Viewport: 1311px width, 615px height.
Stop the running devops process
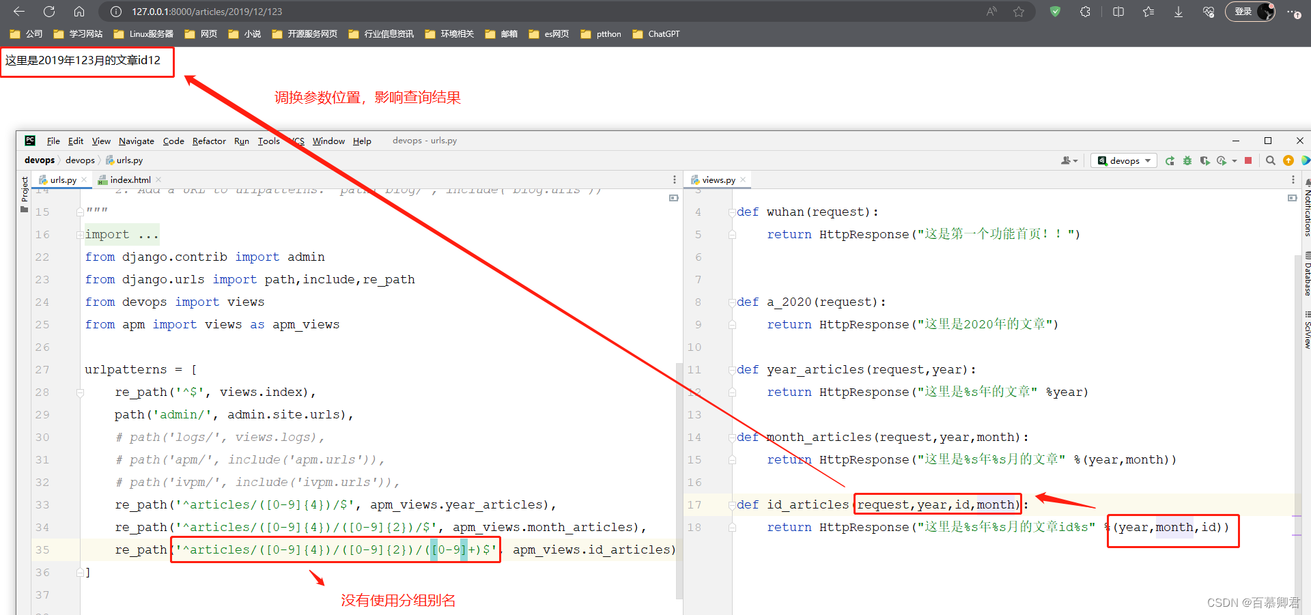tap(1248, 160)
